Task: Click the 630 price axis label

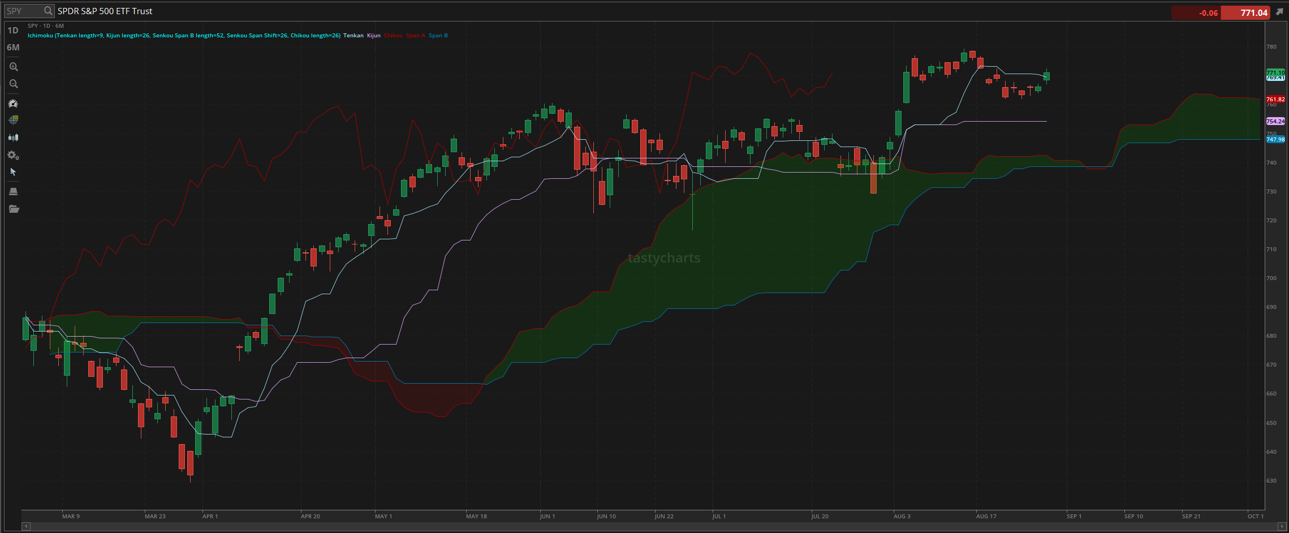Action: click(x=1271, y=481)
